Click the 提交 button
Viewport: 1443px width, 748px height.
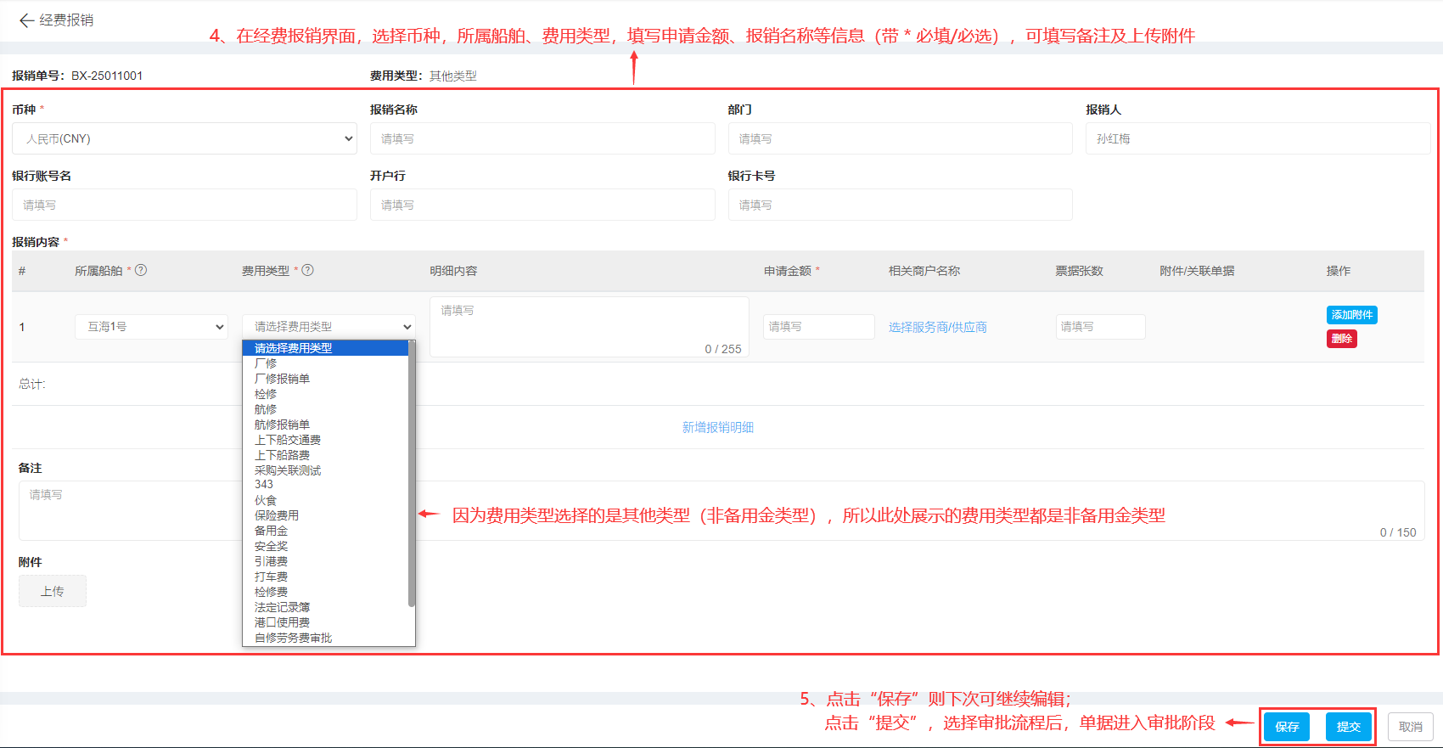1349,727
